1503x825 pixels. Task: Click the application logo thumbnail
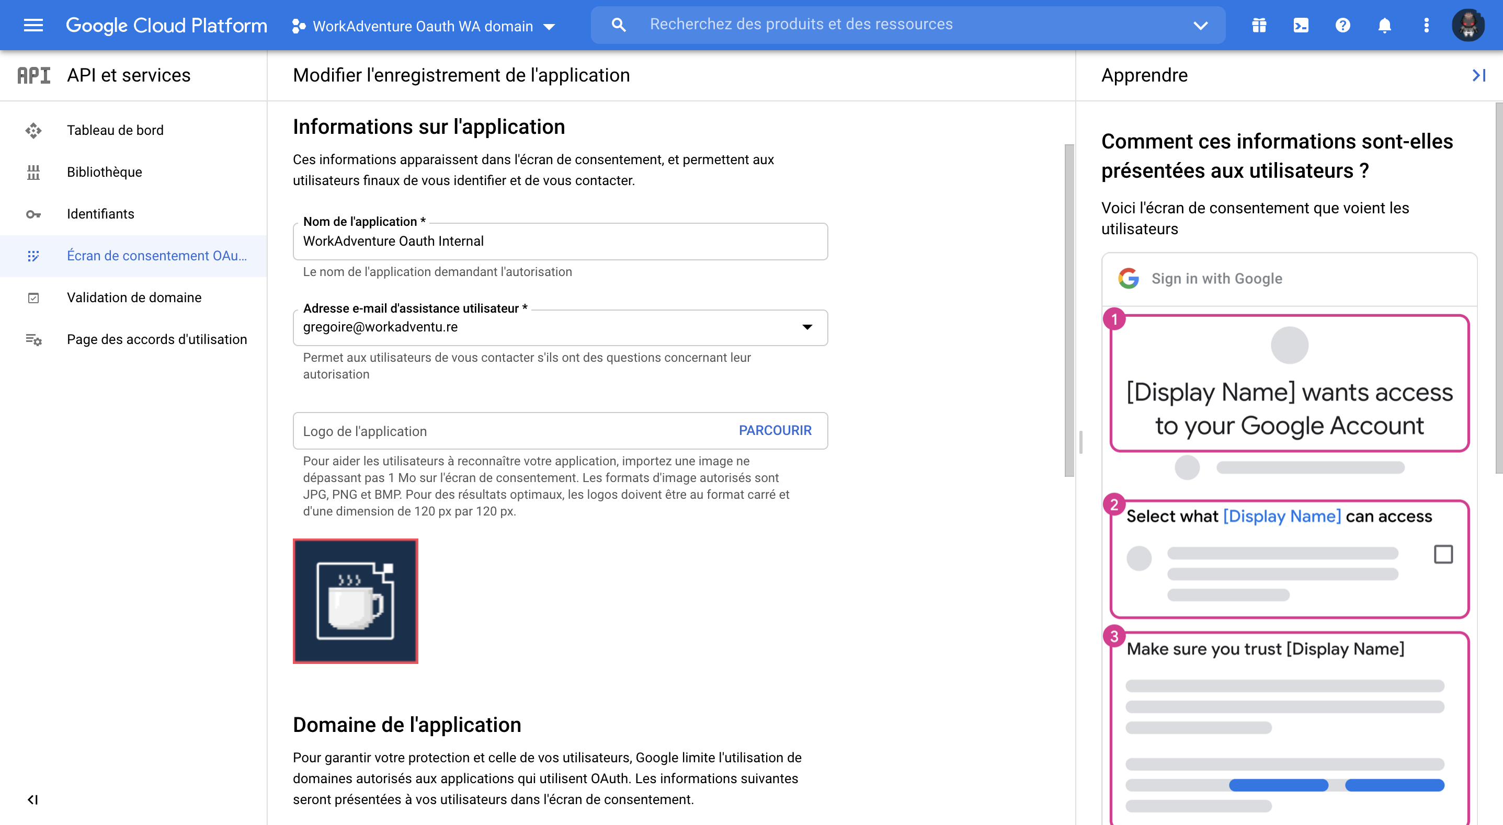coord(355,601)
